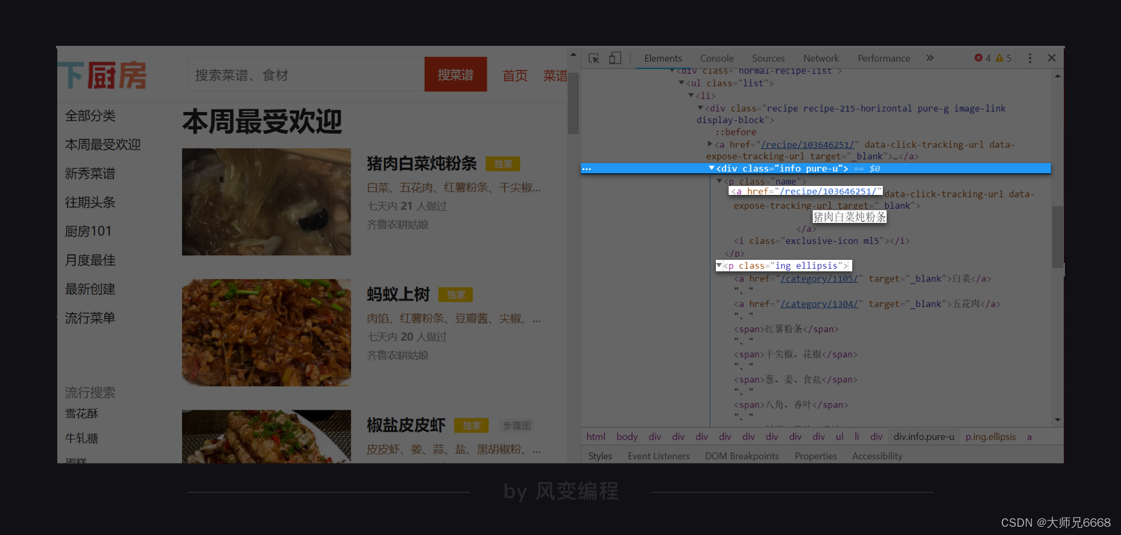Click the 雪花酥 popular search link
This screenshot has height=535, width=1121.
tap(82, 414)
